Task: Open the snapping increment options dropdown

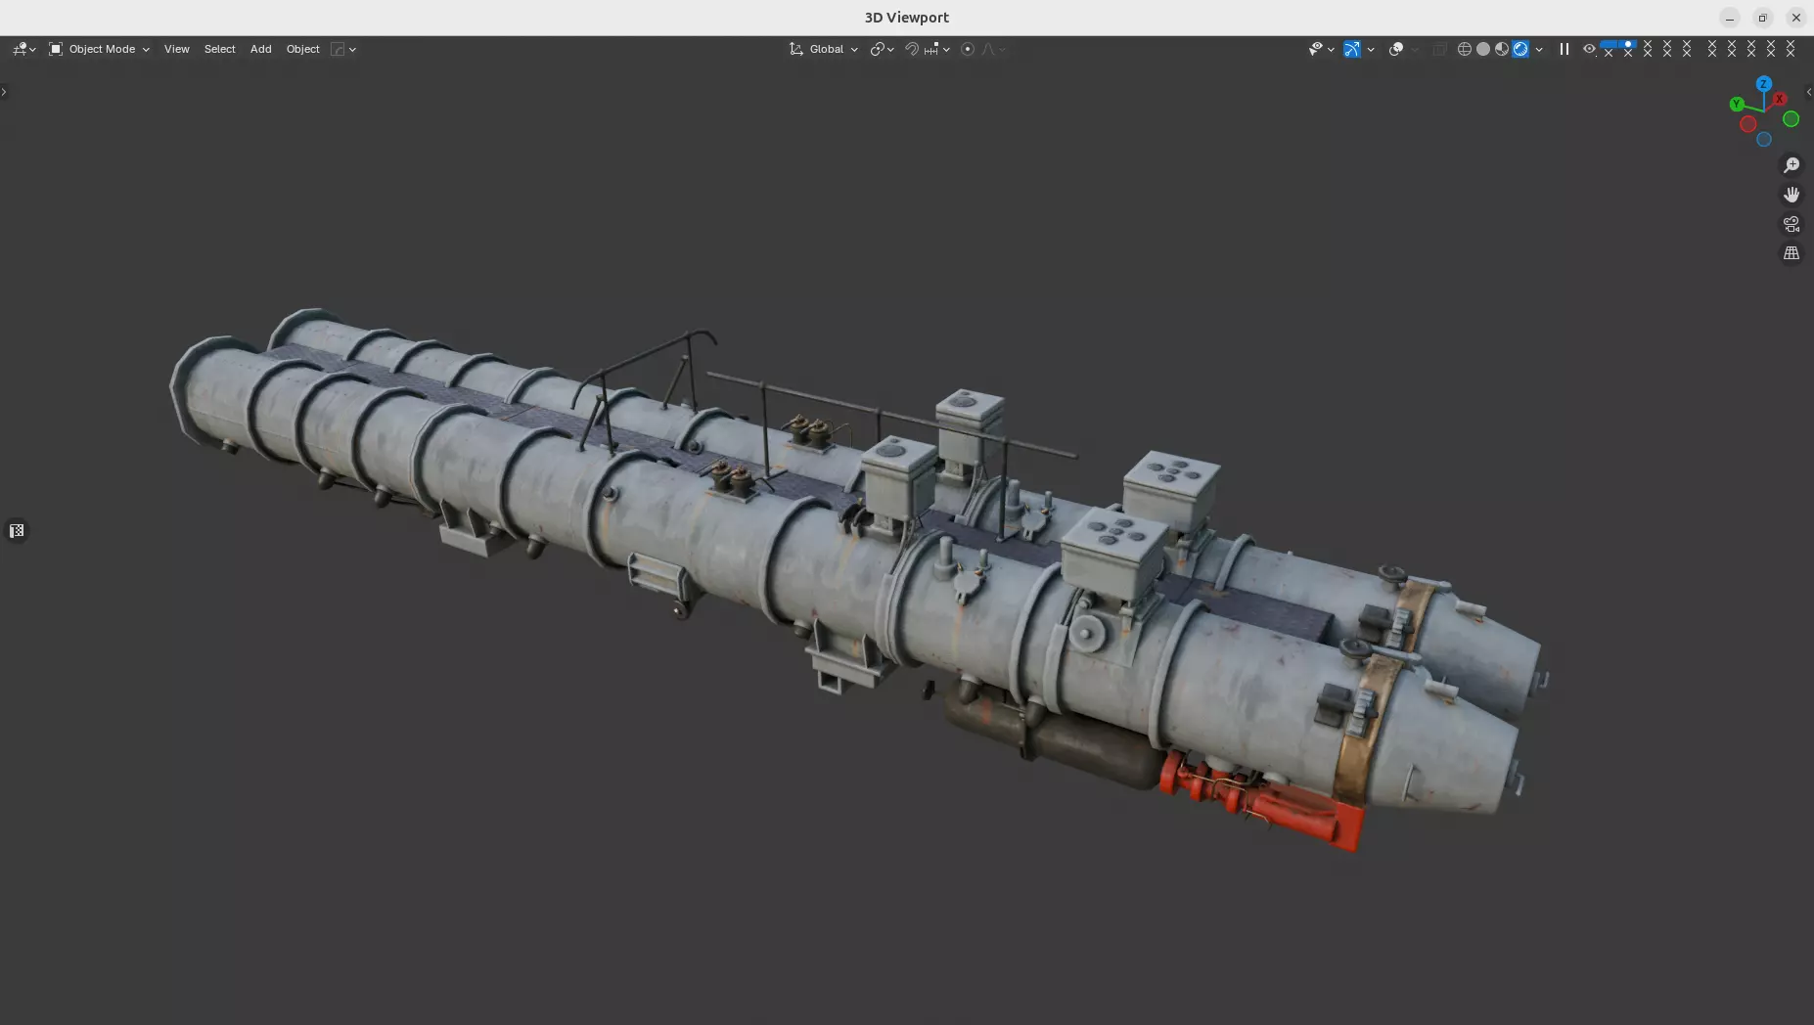Action: [x=936, y=49]
